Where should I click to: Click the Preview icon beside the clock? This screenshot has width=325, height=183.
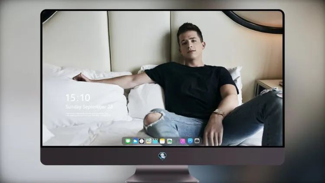coord(148,141)
